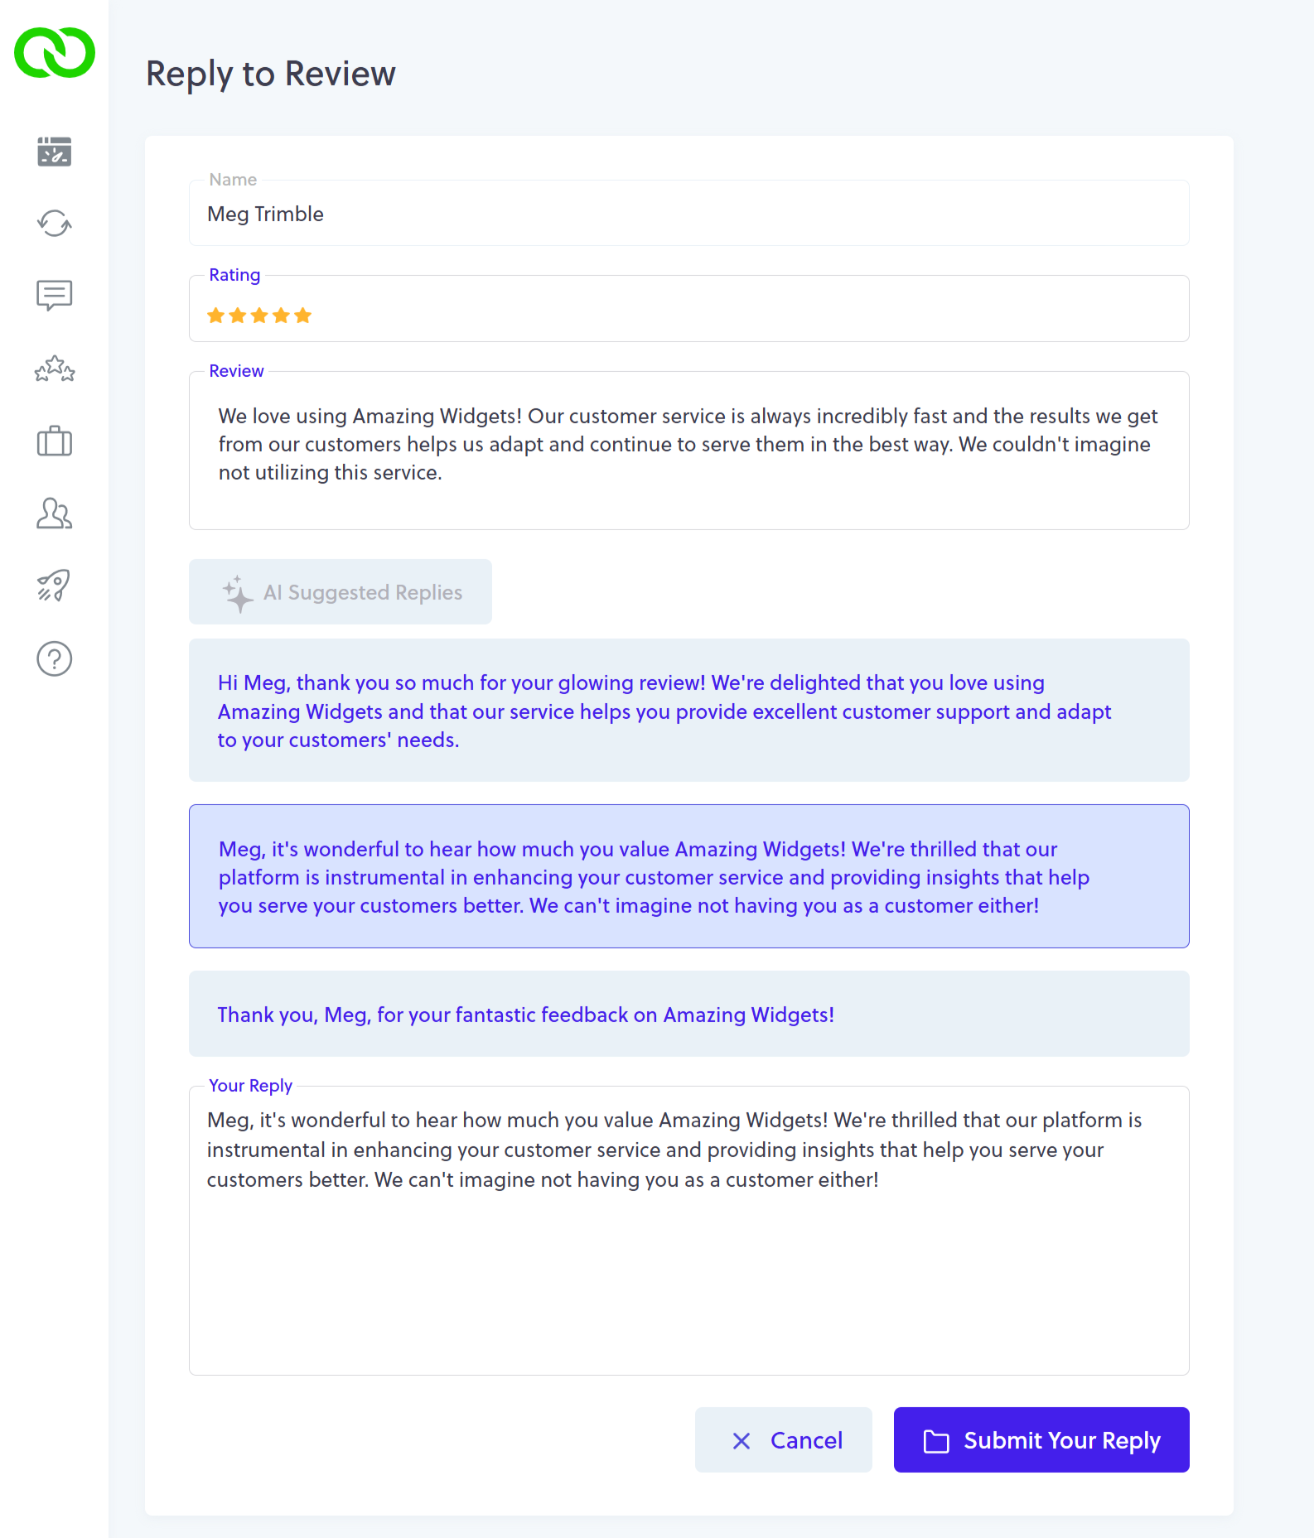Click the five-star Rating field

tap(689, 308)
